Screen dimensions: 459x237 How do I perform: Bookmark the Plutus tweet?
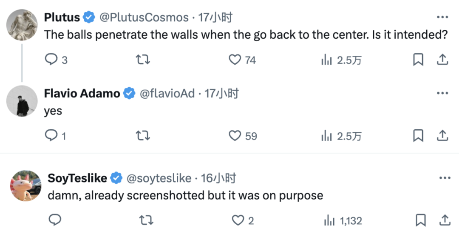[418, 60]
